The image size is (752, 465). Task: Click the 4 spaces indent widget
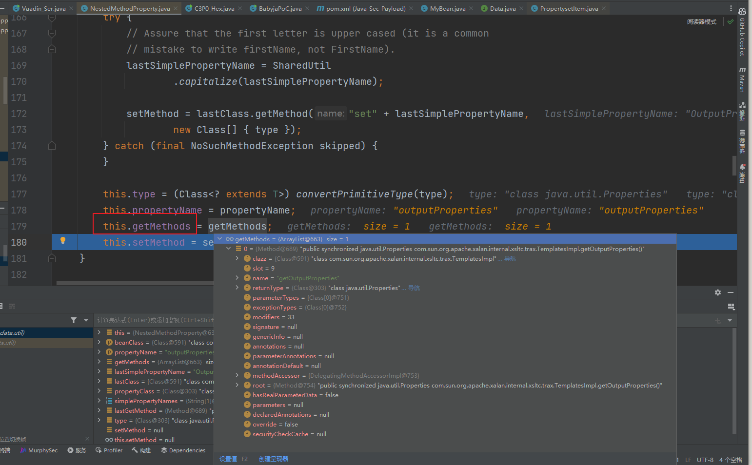731,460
